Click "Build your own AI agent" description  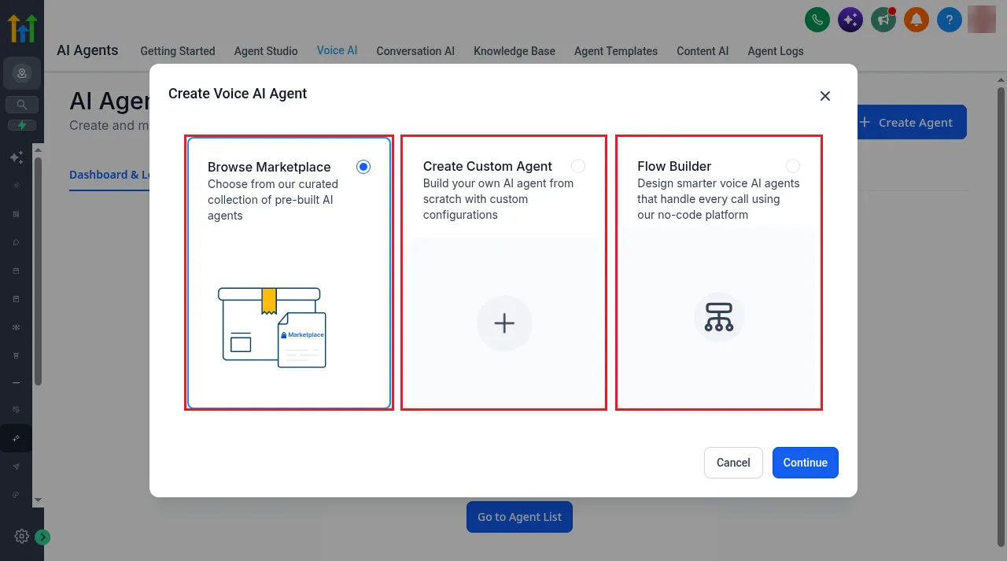(x=498, y=199)
